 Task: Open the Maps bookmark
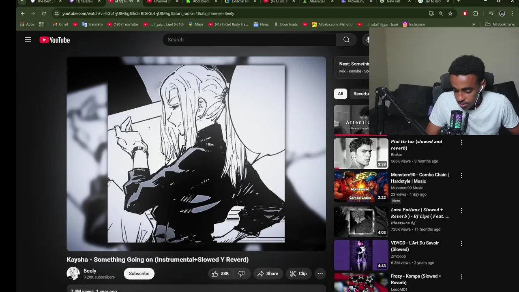pos(196,24)
